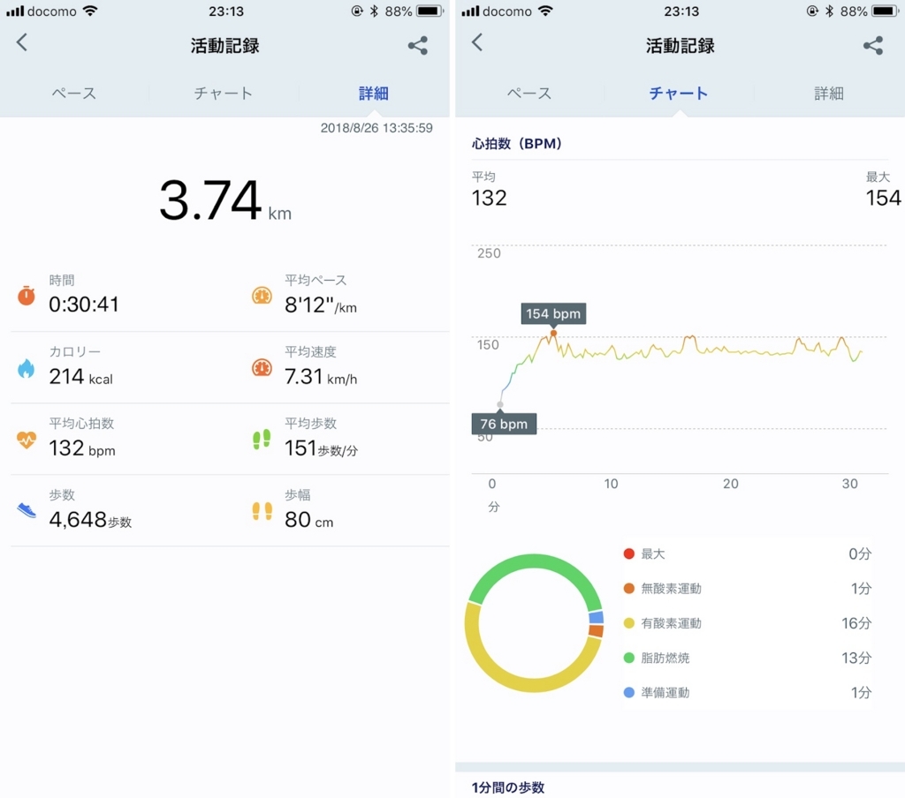Tap the 214 kcal value
Viewport: 905px width, 798px height.
point(80,377)
